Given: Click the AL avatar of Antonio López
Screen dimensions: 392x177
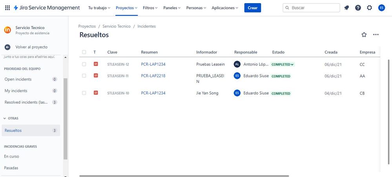Looking at the screenshot, I should 237,64.
